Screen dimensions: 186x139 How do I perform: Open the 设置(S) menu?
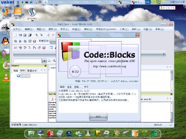point(148,29)
